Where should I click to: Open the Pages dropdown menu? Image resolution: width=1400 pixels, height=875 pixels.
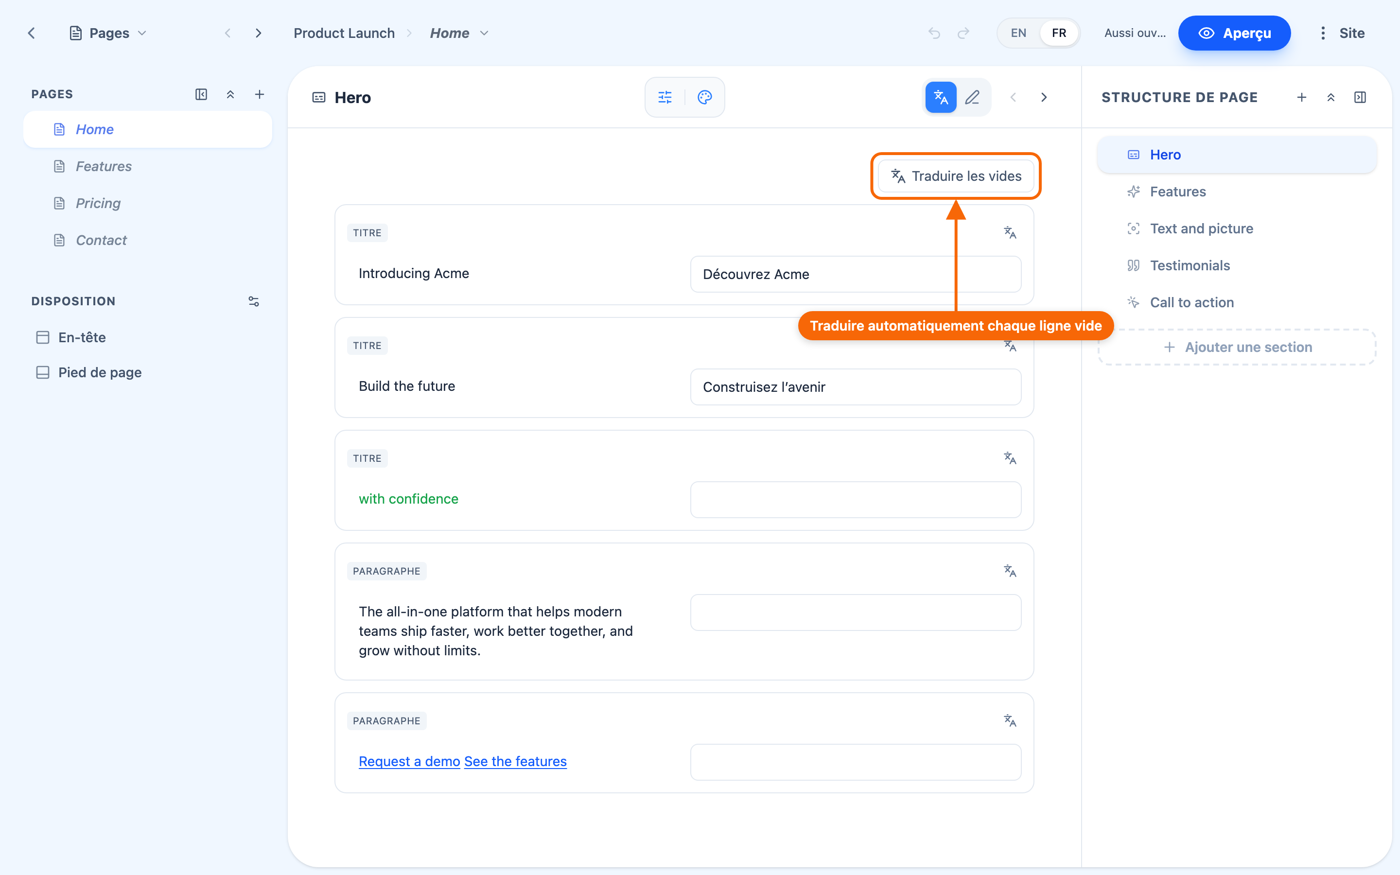click(107, 33)
